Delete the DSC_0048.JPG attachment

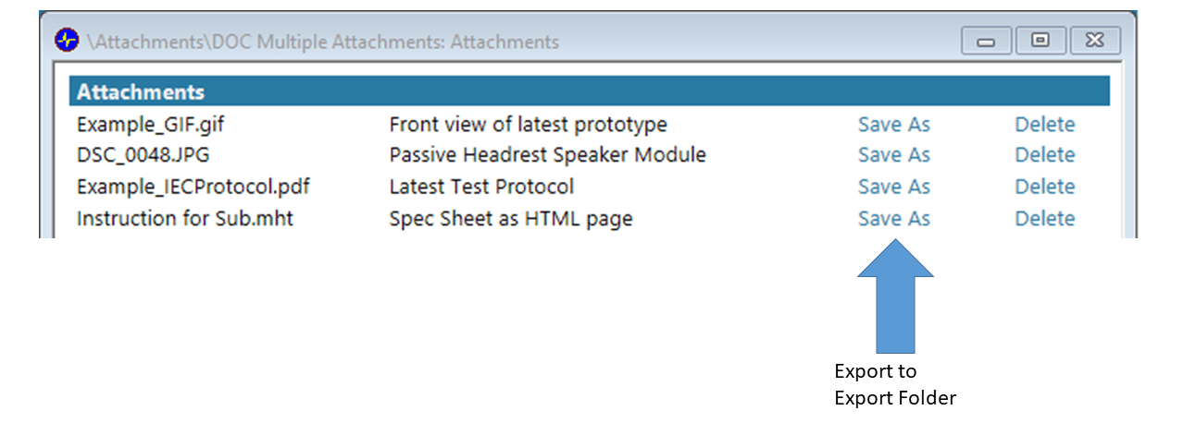[1044, 155]
